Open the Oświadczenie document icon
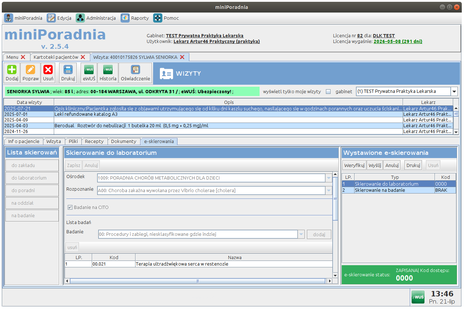The image size is (465, 310). coord(135,70)
